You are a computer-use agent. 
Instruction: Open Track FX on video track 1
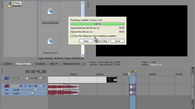[31, 78]
